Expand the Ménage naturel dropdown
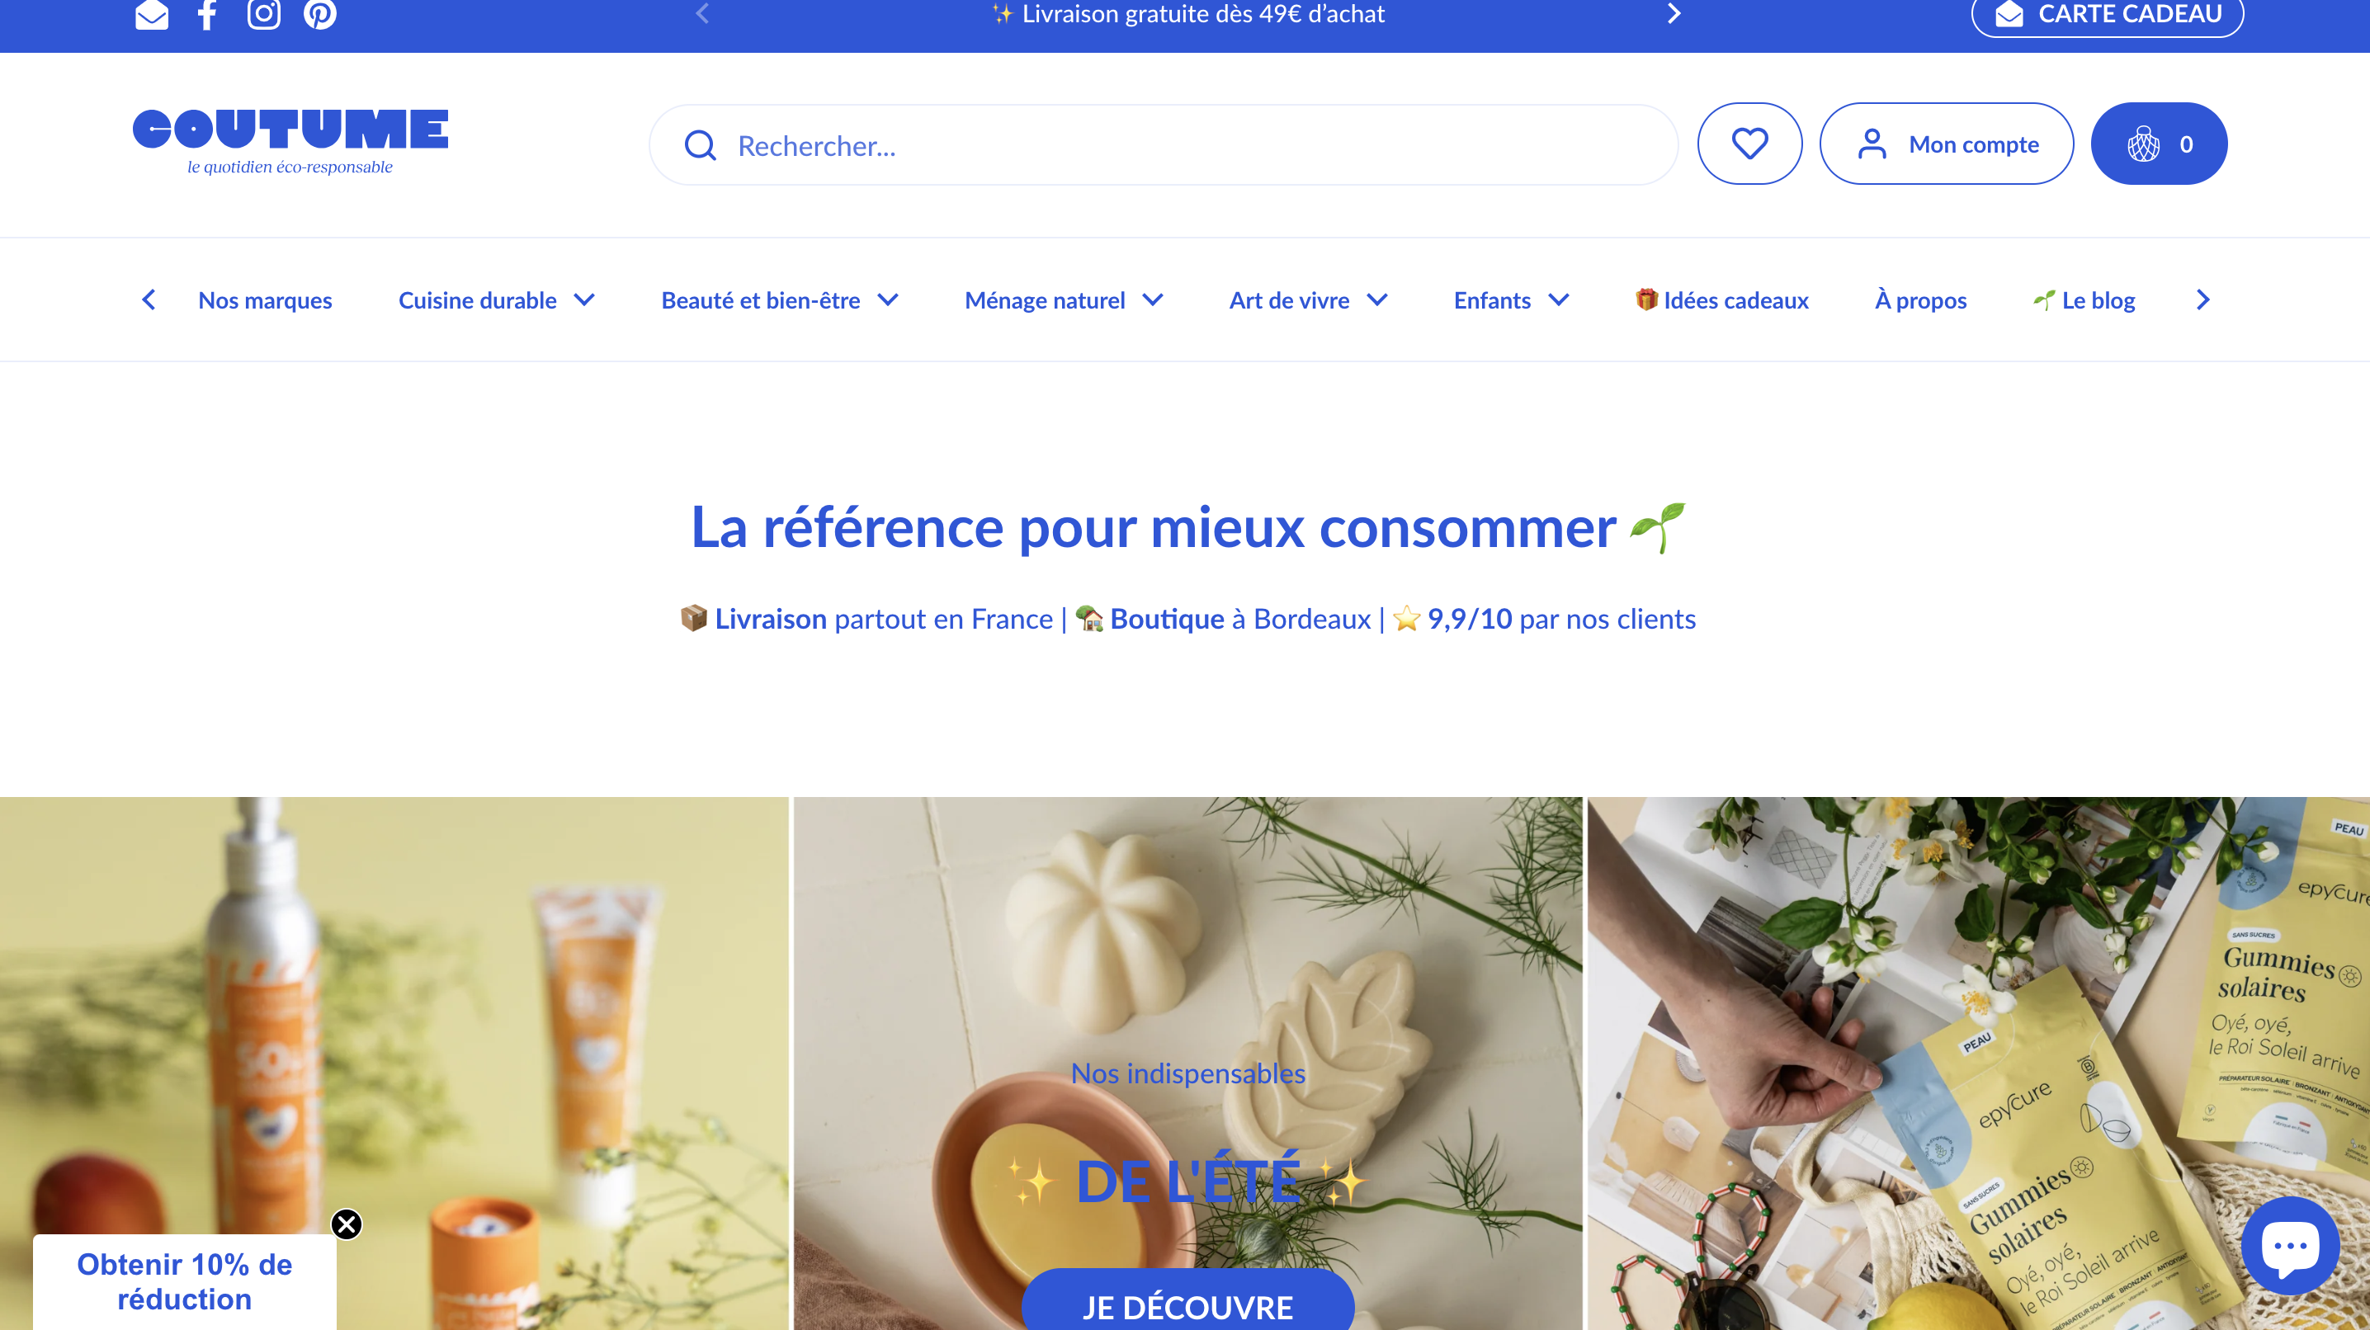The width and height of the screenshot is (2370, 1330). coord(1065,299)
